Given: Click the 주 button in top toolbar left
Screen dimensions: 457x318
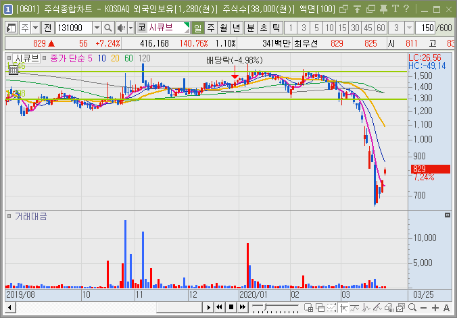Looking at the screenshot, I should pos(25,28).
